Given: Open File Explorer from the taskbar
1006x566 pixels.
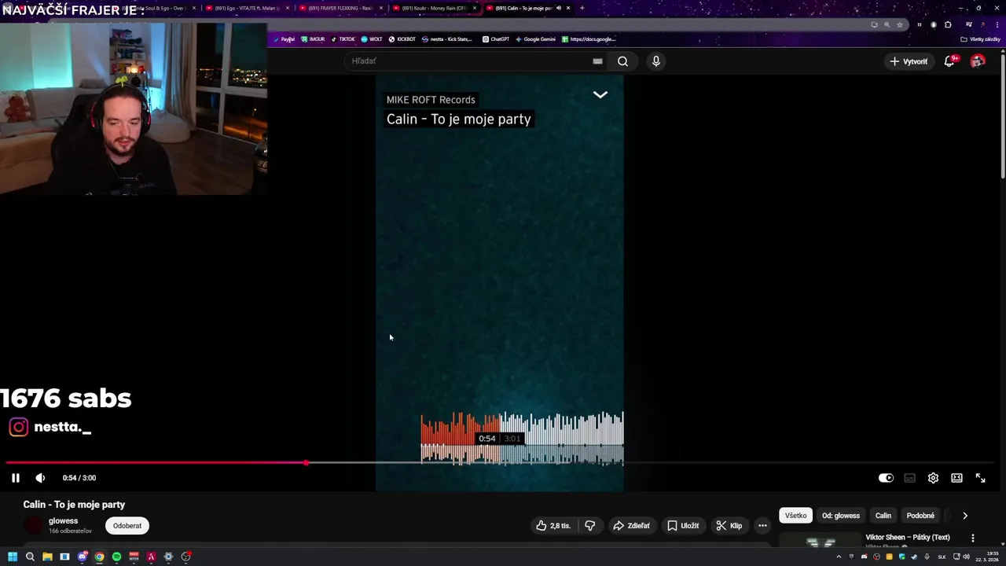Looking at the screenshot, I should (47, 557).
